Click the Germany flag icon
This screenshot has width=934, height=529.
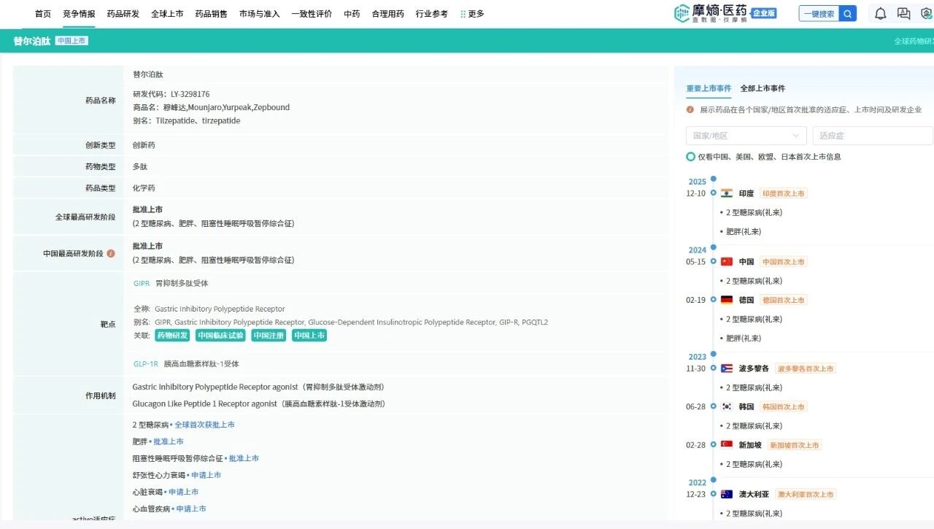(x=727, y=300)
